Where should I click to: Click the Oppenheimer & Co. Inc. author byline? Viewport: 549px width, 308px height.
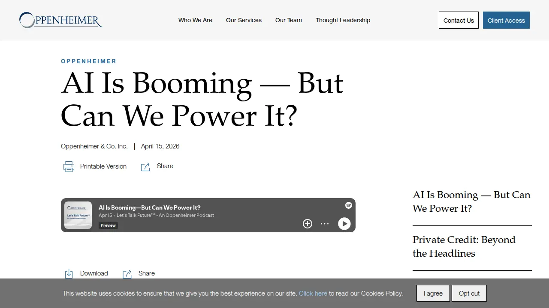pyautogui.click(x=94, y=146)
